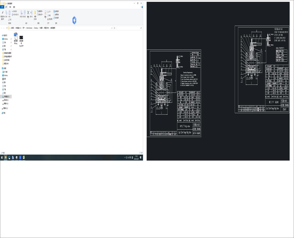This screenshot has height=238, width=294.
Task: Select This PC in the navigation pane
Action: click(x=4, y=68)
